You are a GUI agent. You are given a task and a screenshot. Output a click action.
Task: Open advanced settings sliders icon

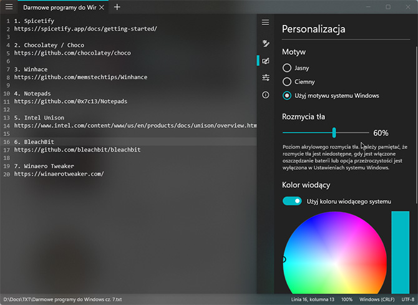click(266, 77)
